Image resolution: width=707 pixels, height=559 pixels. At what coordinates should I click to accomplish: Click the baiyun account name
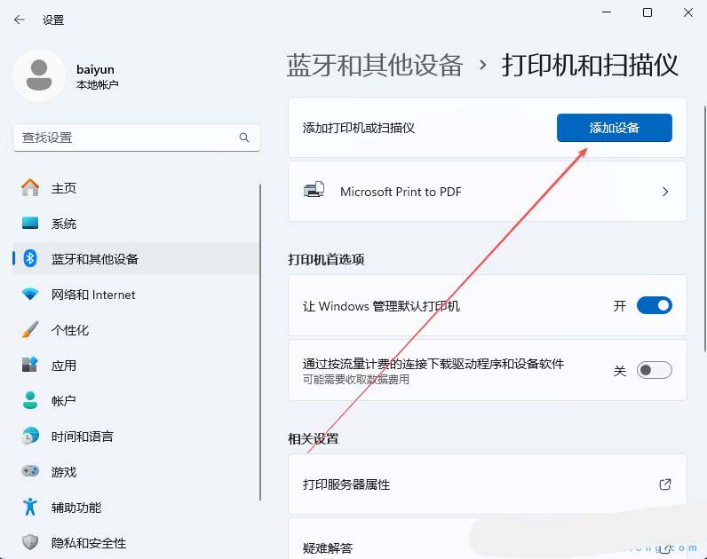click(96, 69)
